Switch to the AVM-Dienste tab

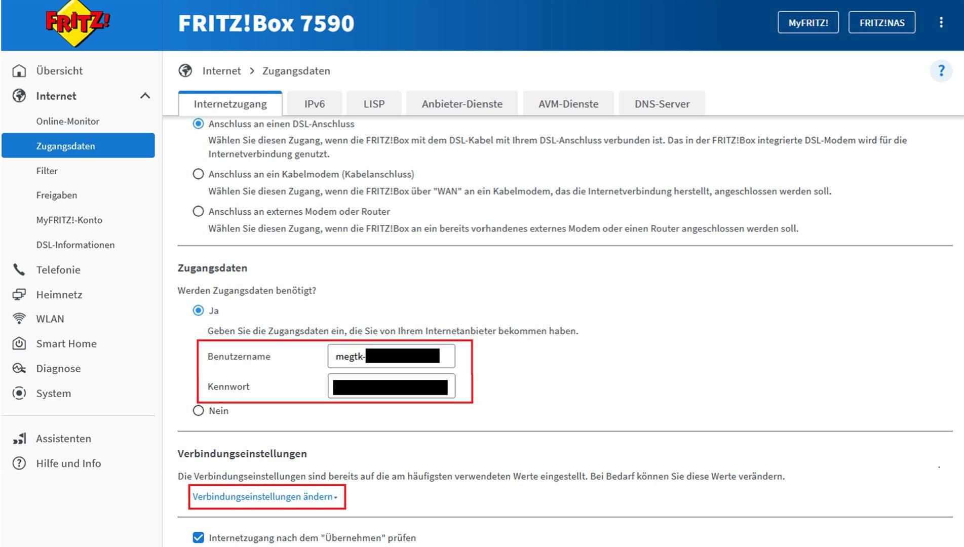click(568, 104)
